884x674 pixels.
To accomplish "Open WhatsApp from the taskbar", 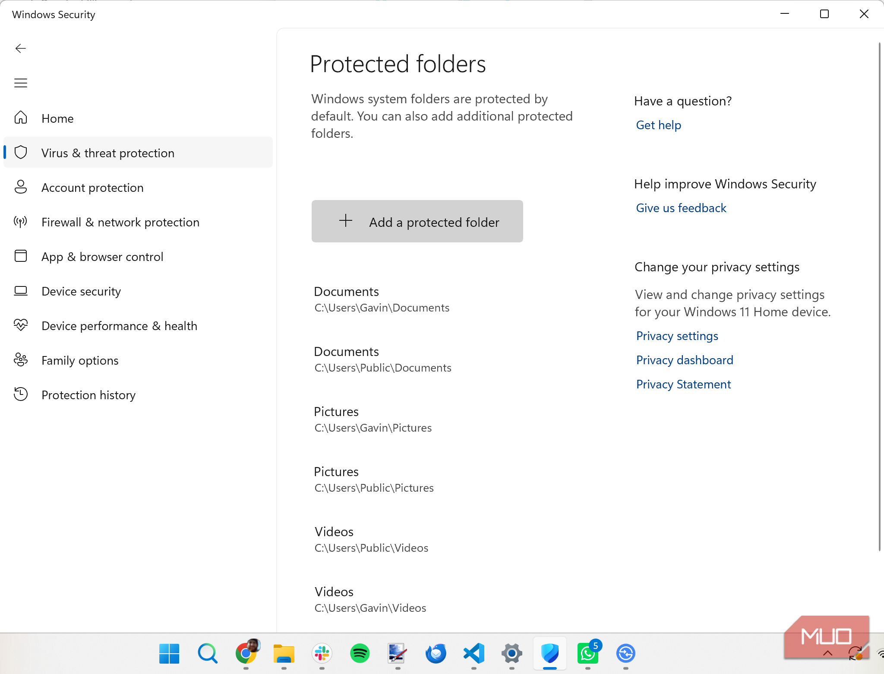I will click(x=588, y=653).
